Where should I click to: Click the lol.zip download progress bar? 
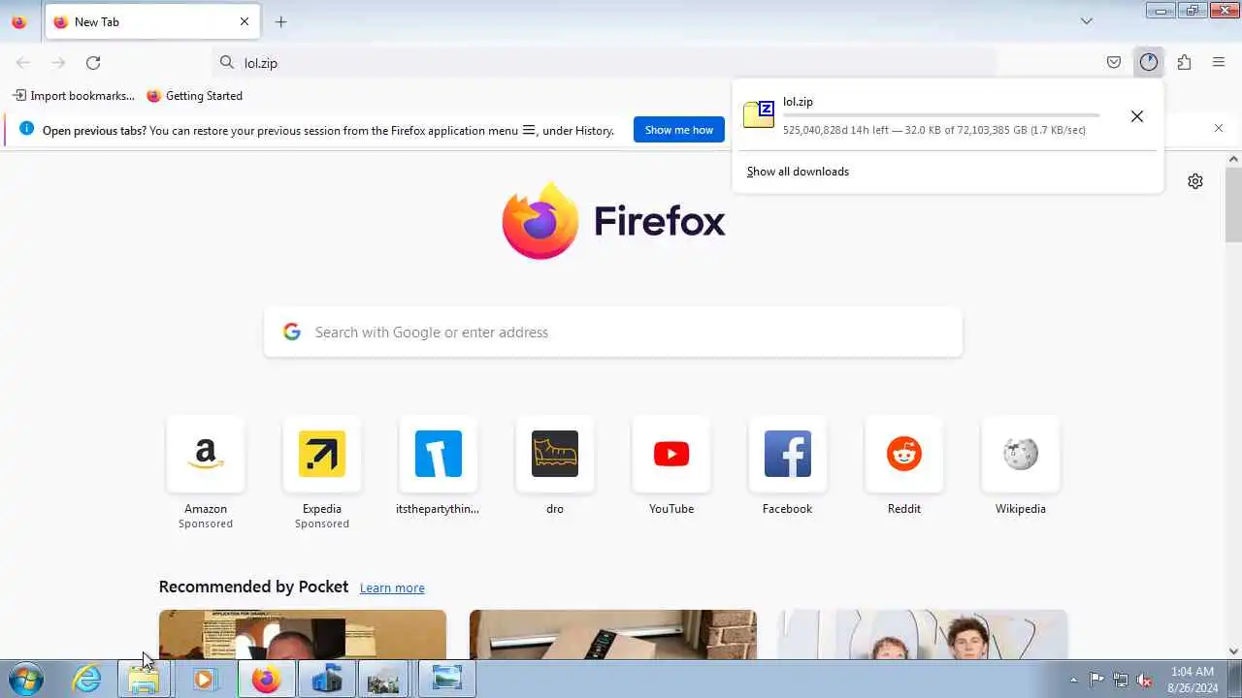pos(941,115)
